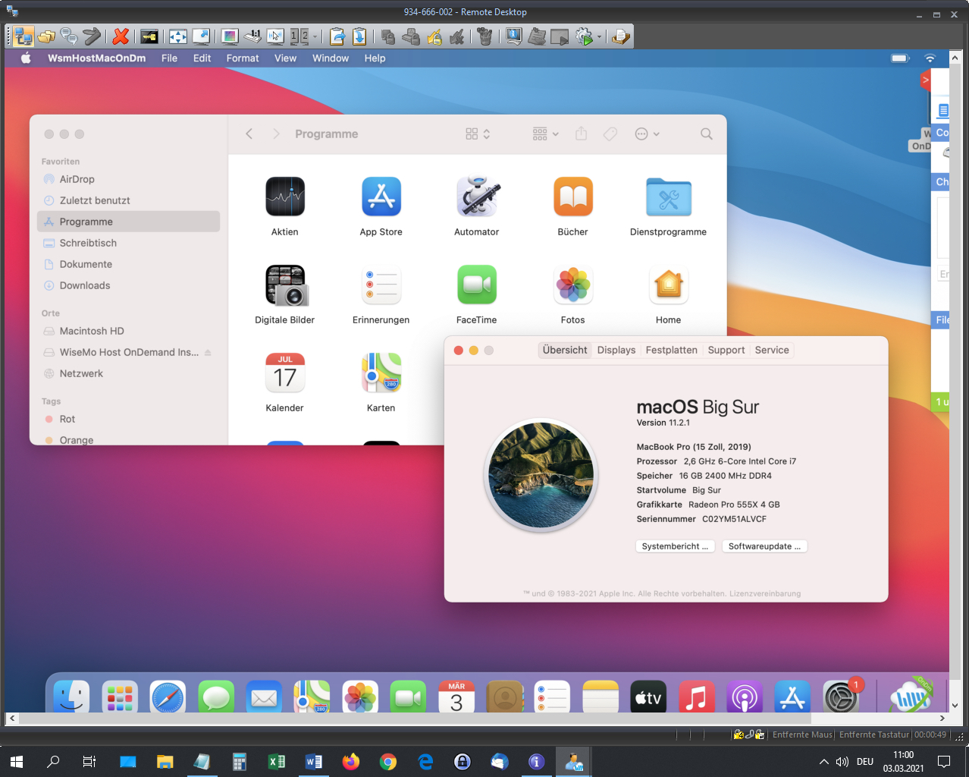Click the fullscreen arrows toolbar icon
This screenshot has height=777, width=969.
[177, 36]
